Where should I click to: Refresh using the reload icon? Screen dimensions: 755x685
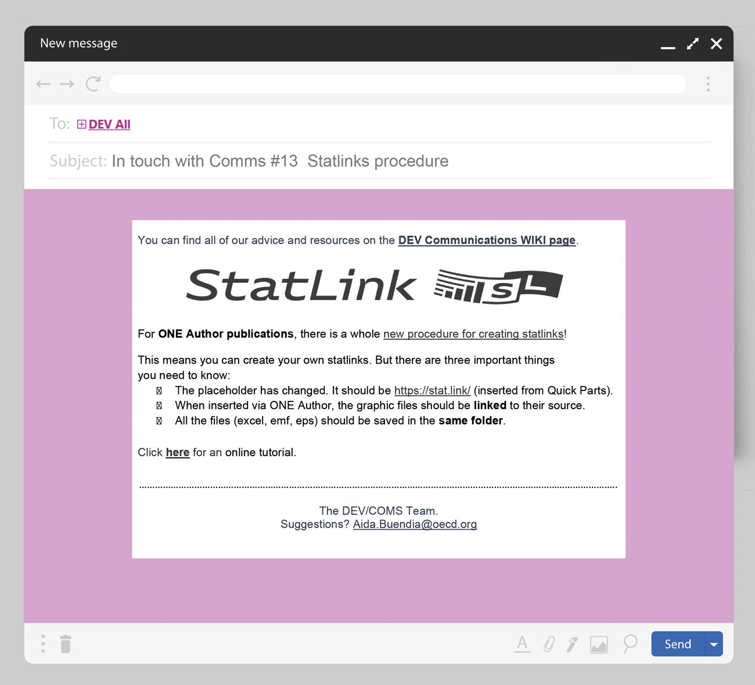pyautogui.click(x=93, y=84)
